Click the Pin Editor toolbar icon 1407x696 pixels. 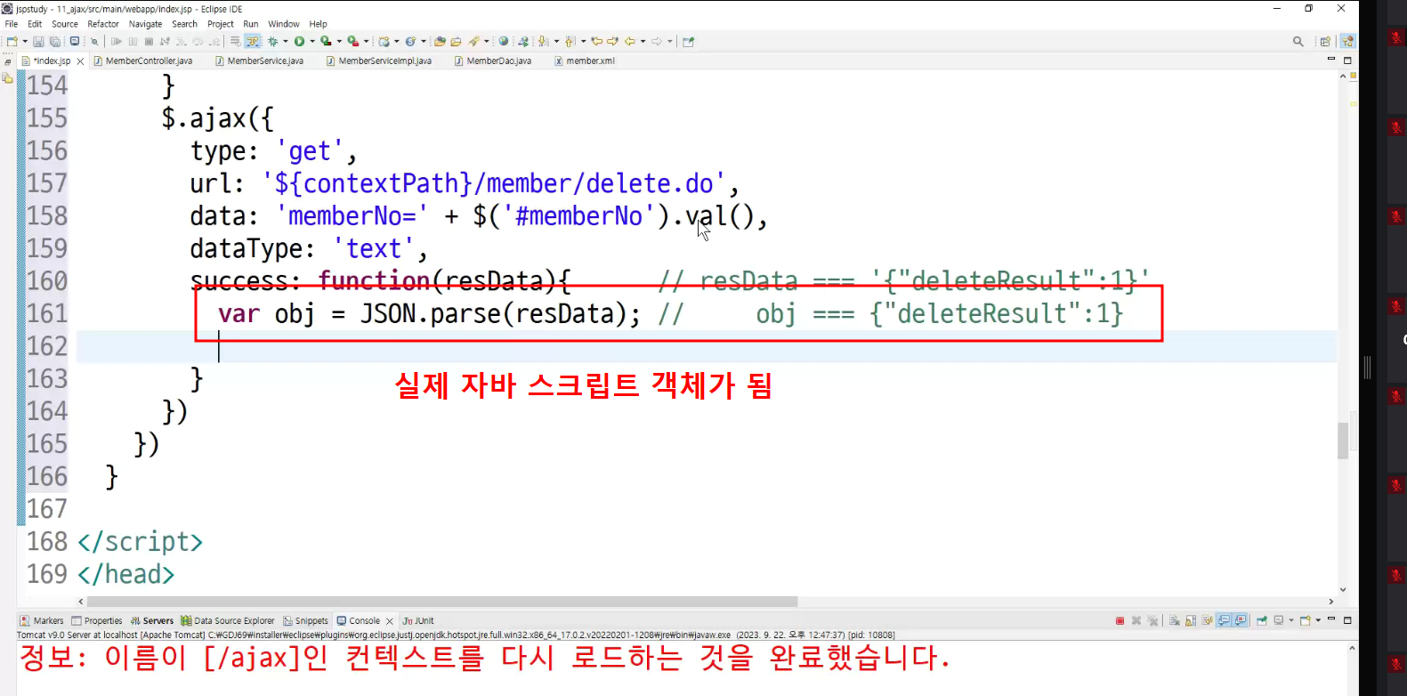[x=688, y=42]
